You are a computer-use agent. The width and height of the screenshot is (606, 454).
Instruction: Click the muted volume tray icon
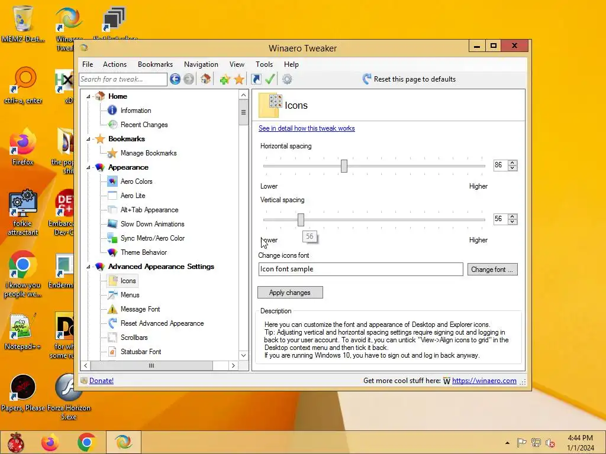coord(550,443)
